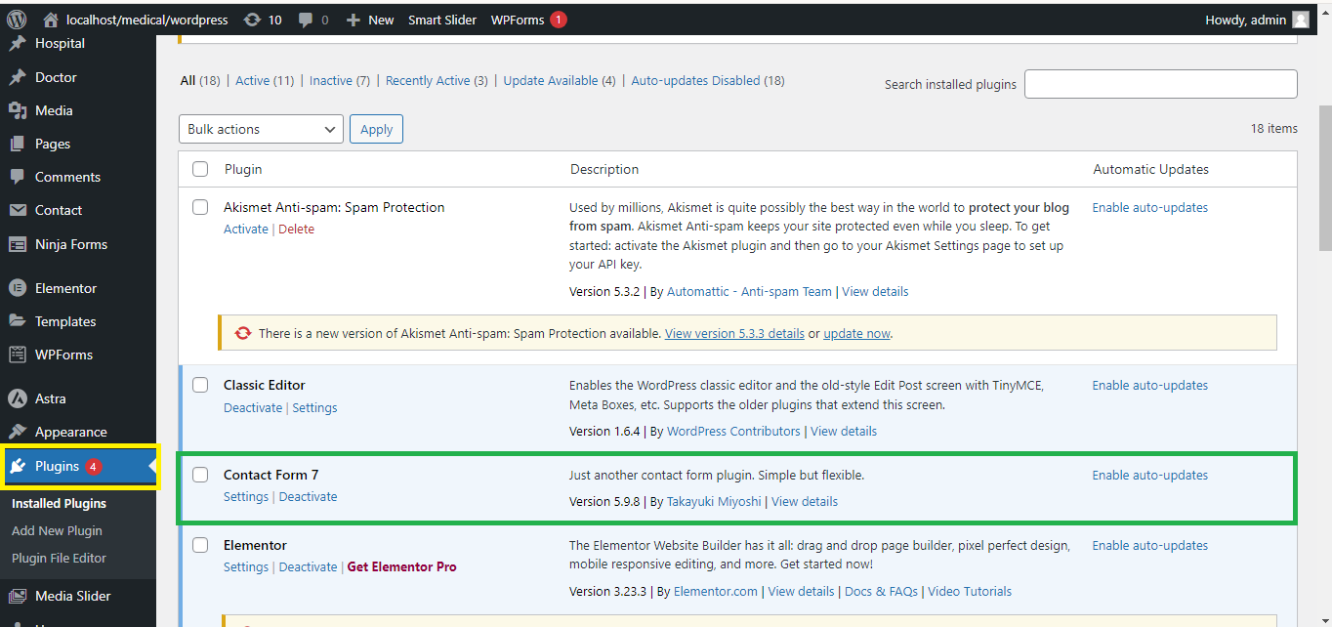Show the Update Available plugins filter
The height and width of the screenshot is (627, 1332).
pyautogui.click(x=550, y=81)
